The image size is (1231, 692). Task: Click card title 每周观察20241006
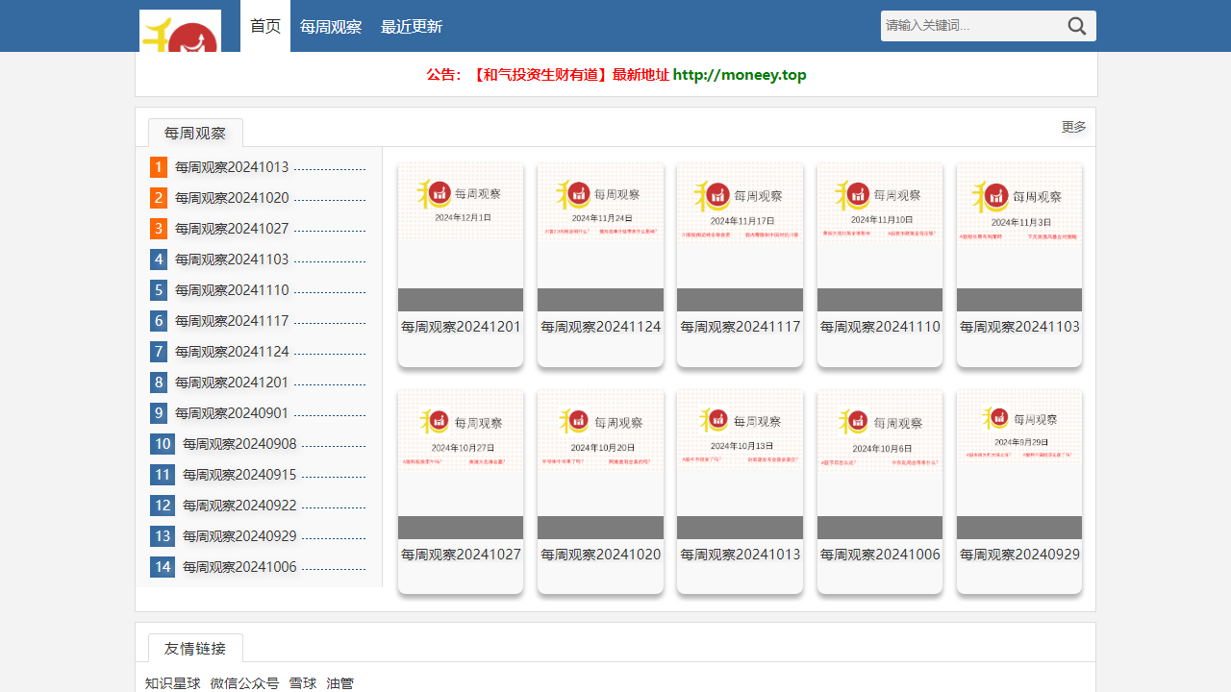(880, 555)
